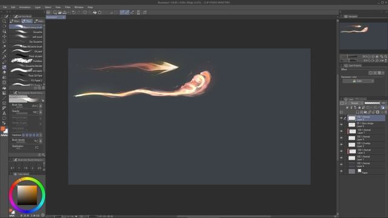Open the Animation menu
388x218 pixels.
(25, 7)
